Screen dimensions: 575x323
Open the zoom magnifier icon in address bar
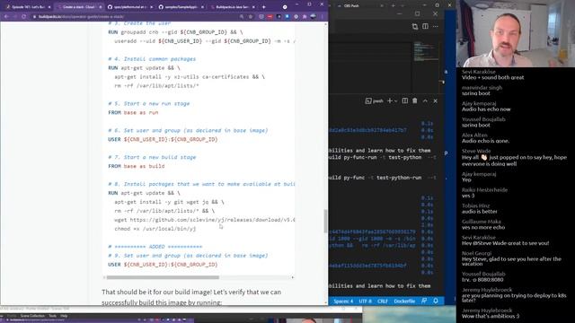pos(242,16)
